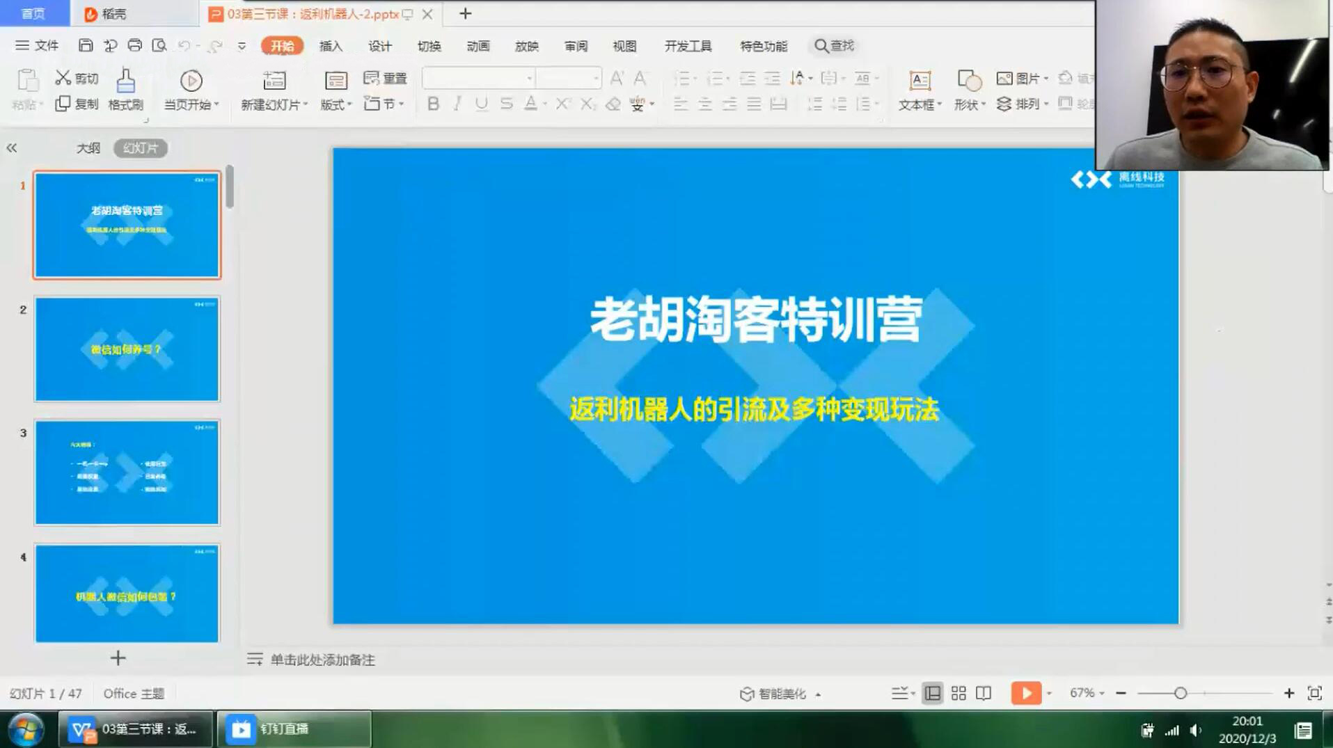The image size is (1333, 748).
Task: Click the undo arrow icon
Action: [184, 45]
